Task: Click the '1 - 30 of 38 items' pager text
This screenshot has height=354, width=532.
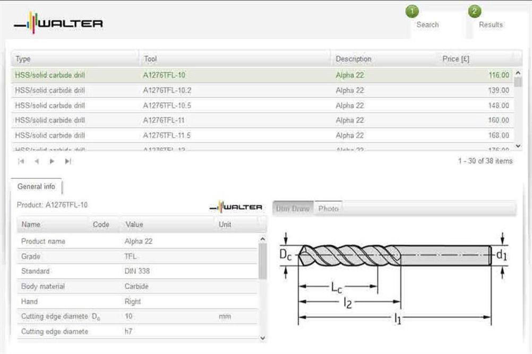Action: [485, 161]
